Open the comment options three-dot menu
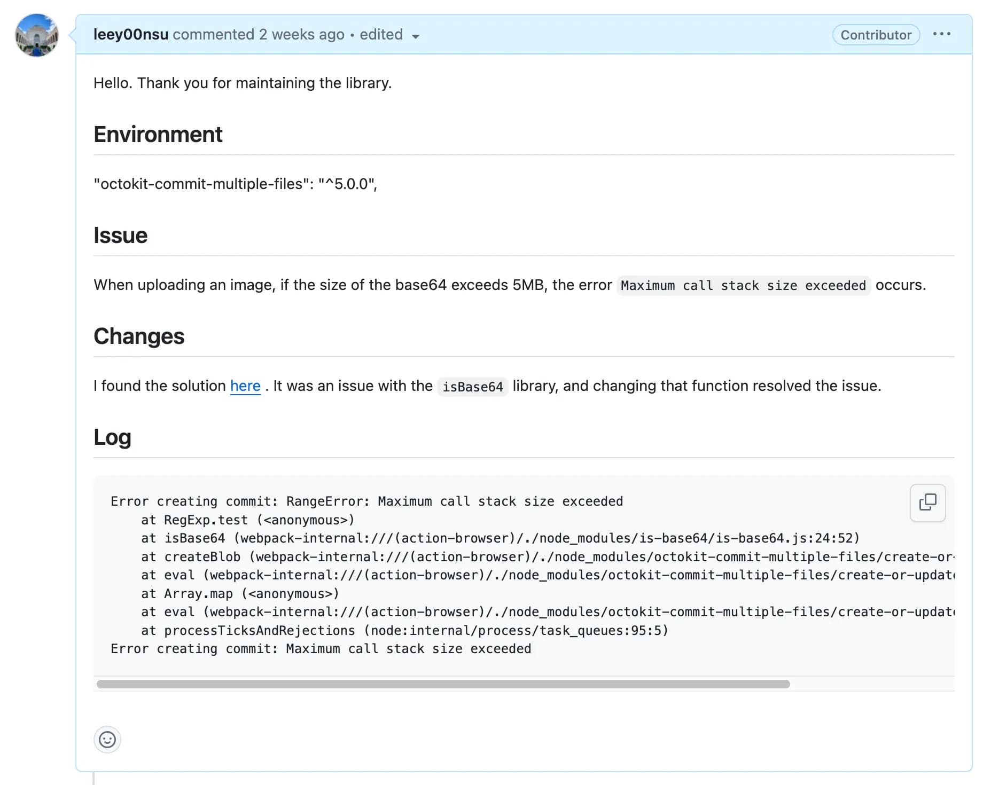983x785 pixels. click(941, 34)
